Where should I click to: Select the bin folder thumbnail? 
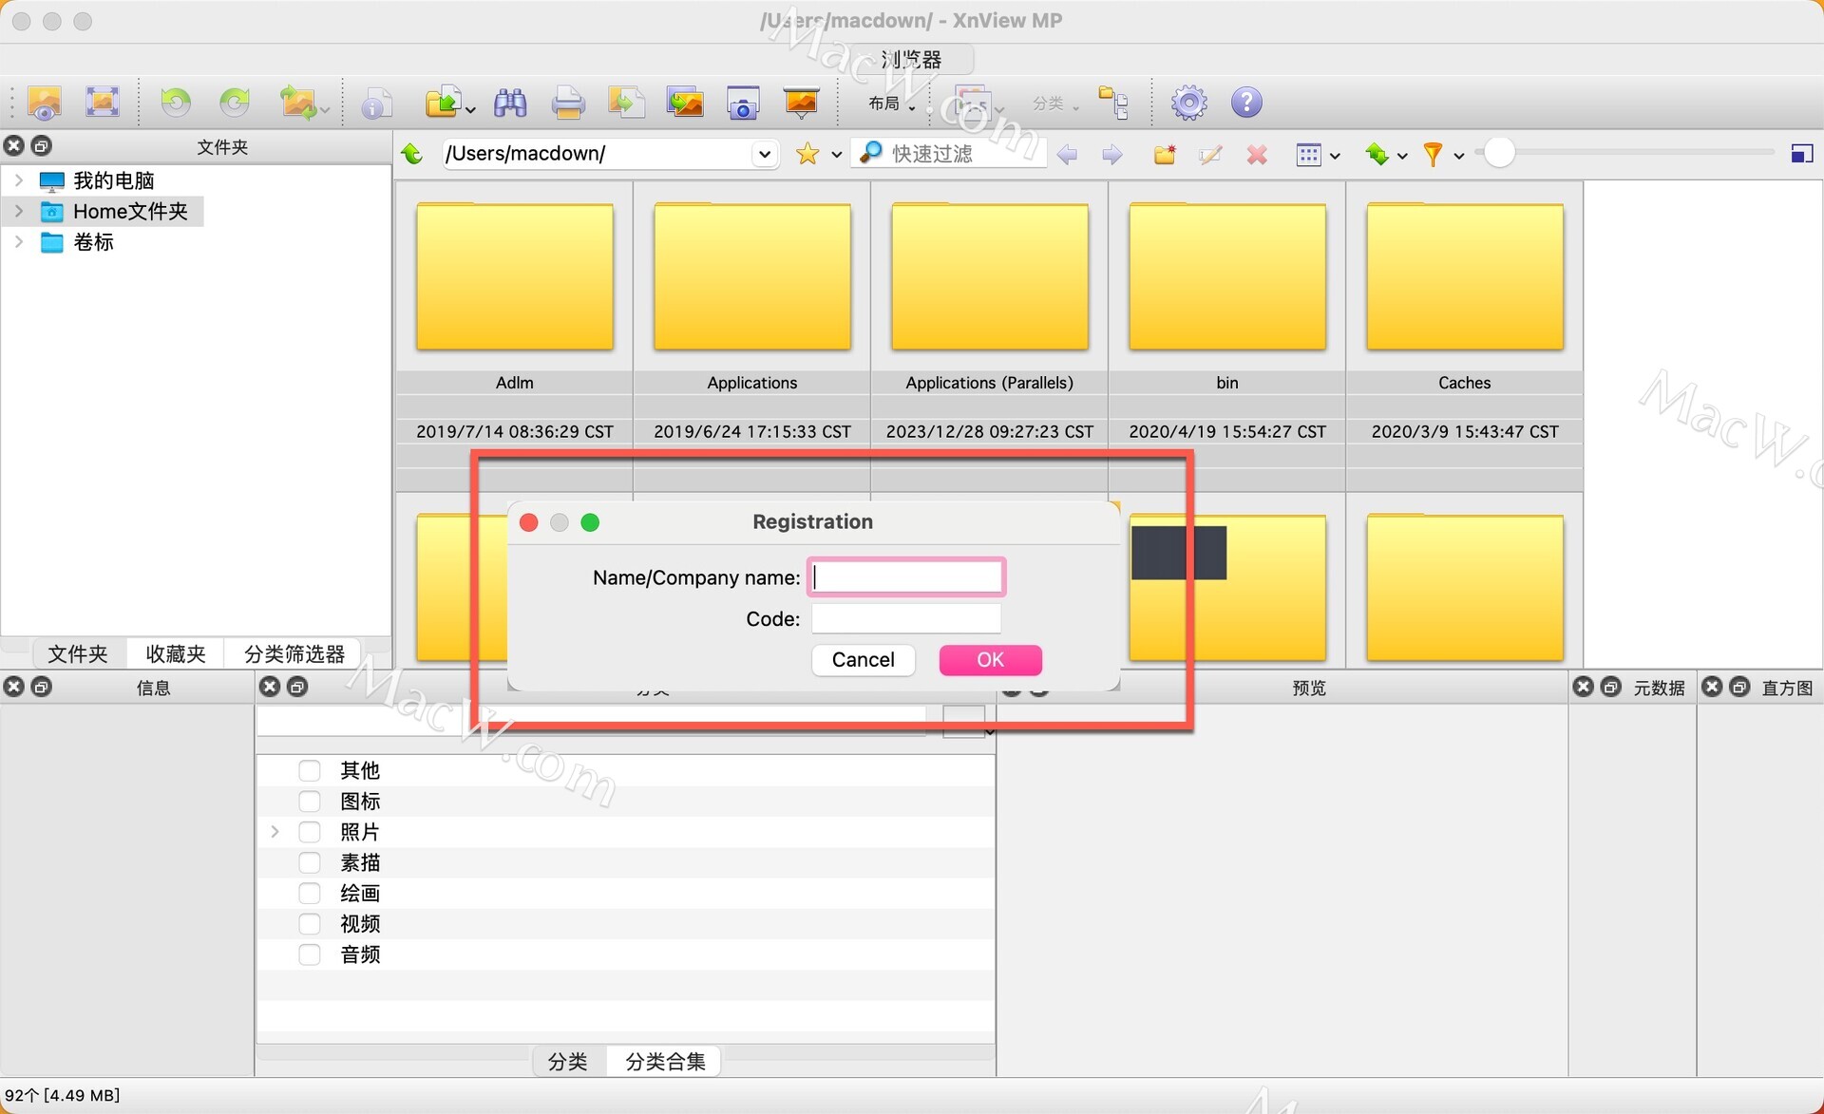[x=1227, y=276]
